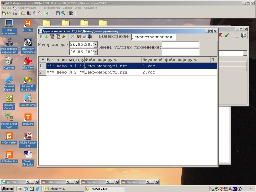Click the green checkmark in the background window
The height and width of the screenshot is (192, 256).
pos(226,35)
